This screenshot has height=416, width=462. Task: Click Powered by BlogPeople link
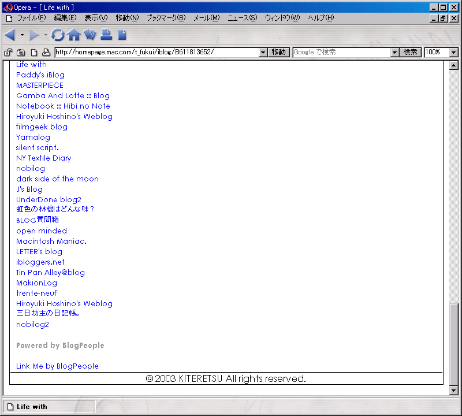[x=60, y=346]
